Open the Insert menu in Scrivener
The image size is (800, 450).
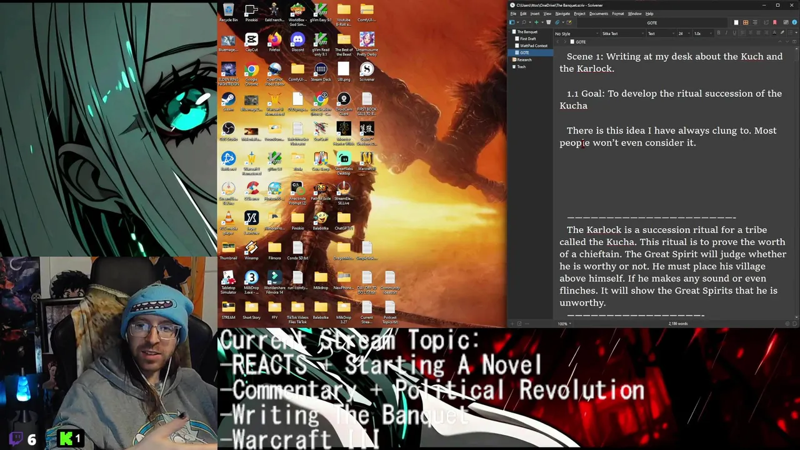pyautogui.click(x=535, y=14)
